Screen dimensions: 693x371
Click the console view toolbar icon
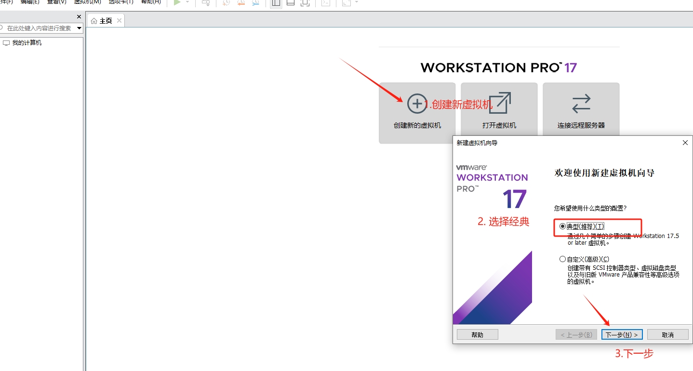[x=326, y=2]
